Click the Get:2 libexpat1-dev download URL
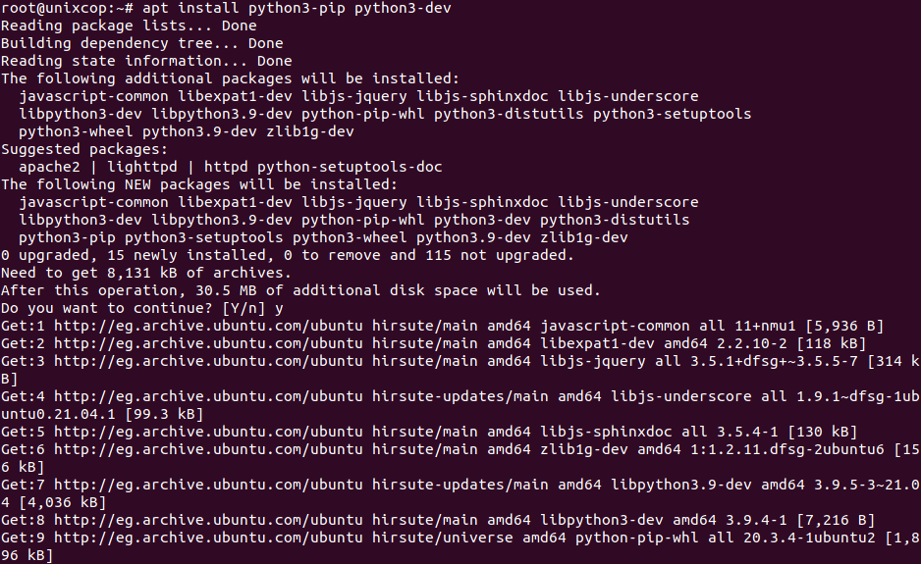Viewport: 921px width, 564px height. 208,343
